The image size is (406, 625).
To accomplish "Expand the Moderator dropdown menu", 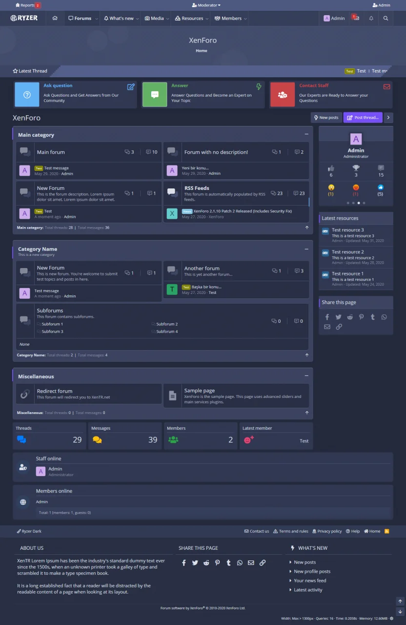I will pos(206,5).
